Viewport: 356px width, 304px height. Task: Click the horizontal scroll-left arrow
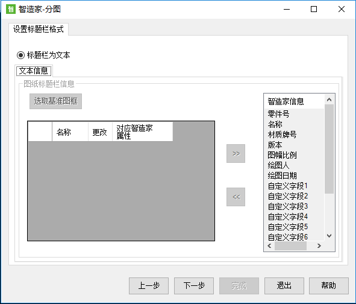pyautogui.click(x=269, y=245)
